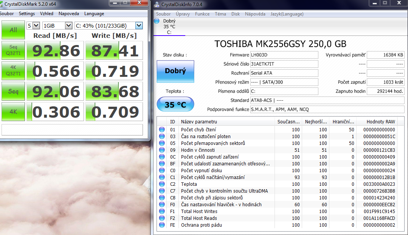This screenshot has width=408, height=235.
Task: Start the plain 4K benchmark
Action: pyautogui.click(x=13, y=112)
